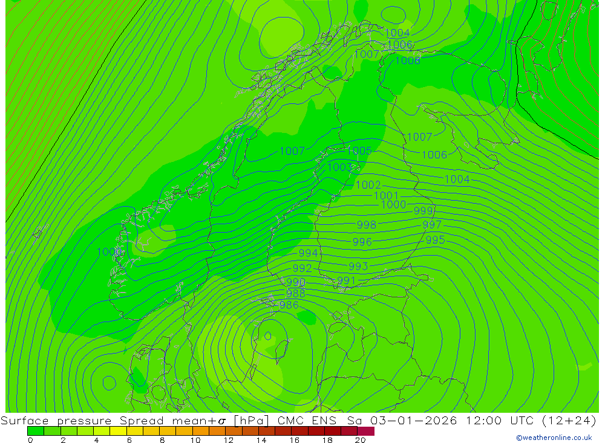The width and height of the screenshot is (605, 443).
Task: Click the 986 isobar label
Action: click(289, 305)
